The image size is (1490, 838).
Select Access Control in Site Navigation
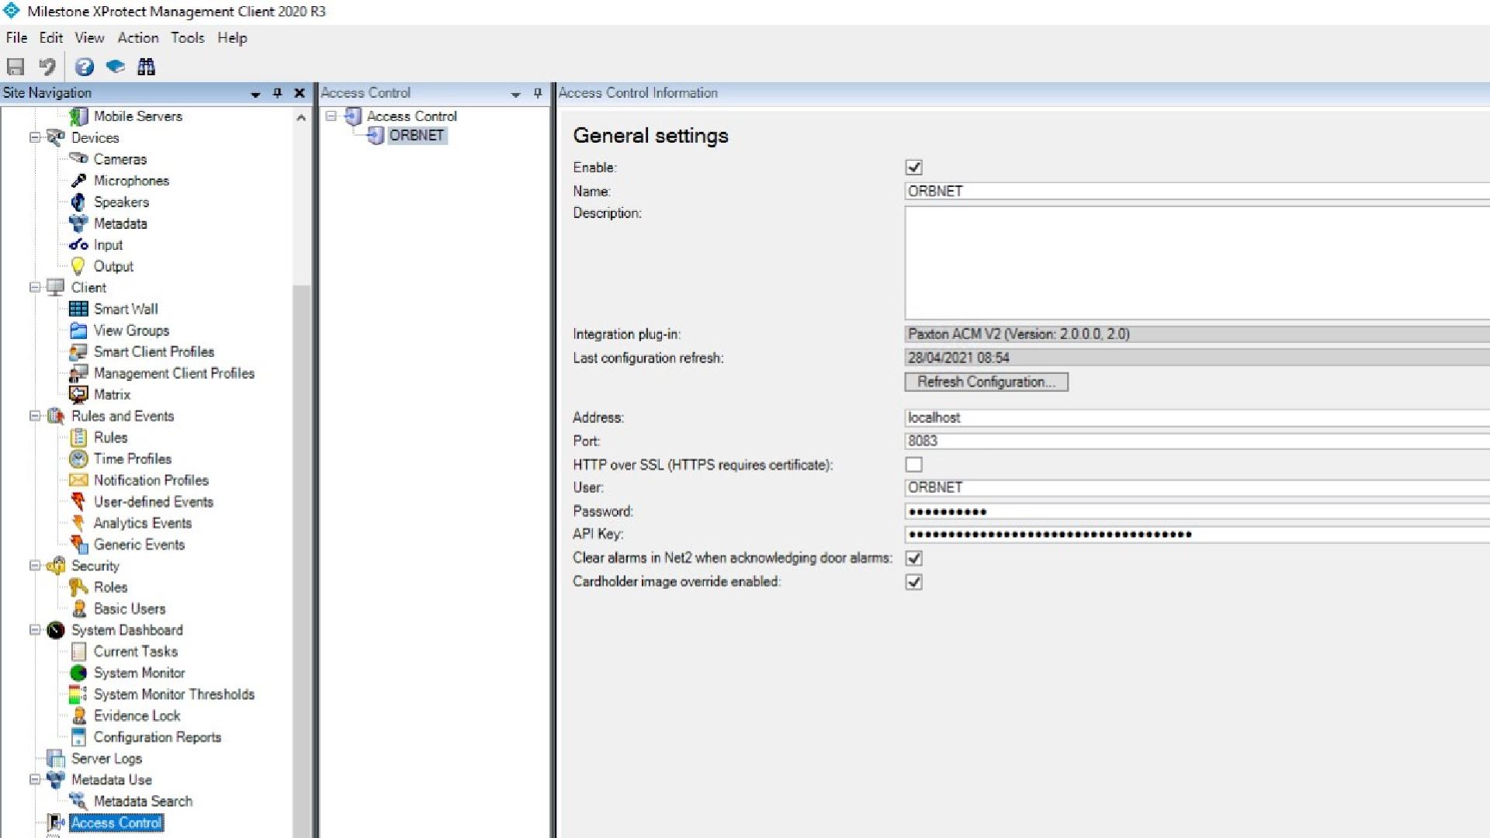pos(116,823)
